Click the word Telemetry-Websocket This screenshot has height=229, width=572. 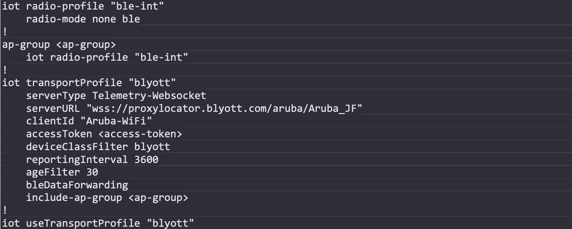[149, 96]
